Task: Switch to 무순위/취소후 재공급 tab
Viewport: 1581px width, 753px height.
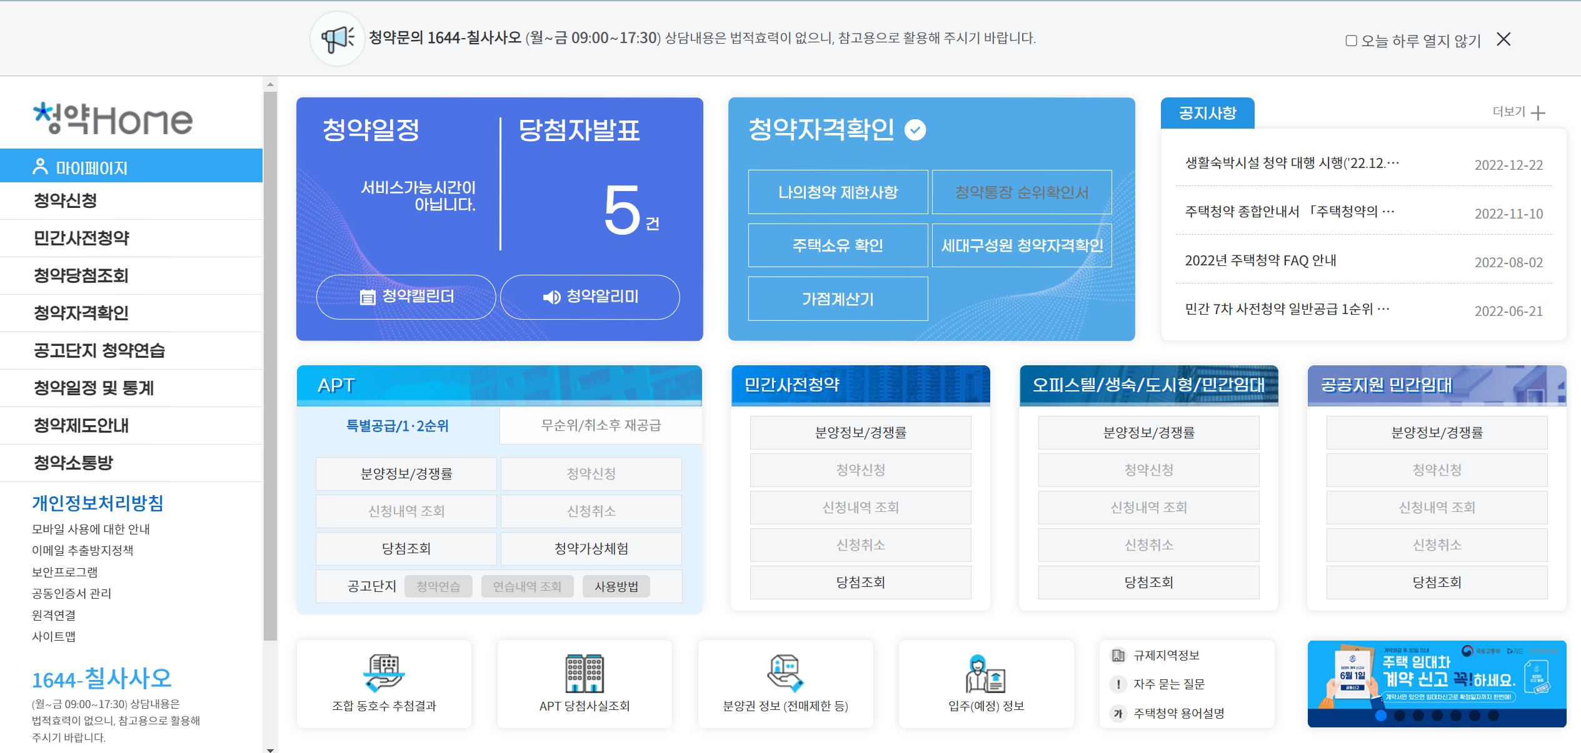Action: [601, 425]
